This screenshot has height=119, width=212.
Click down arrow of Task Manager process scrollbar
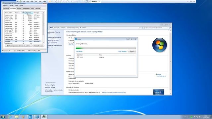click(43, 43)
